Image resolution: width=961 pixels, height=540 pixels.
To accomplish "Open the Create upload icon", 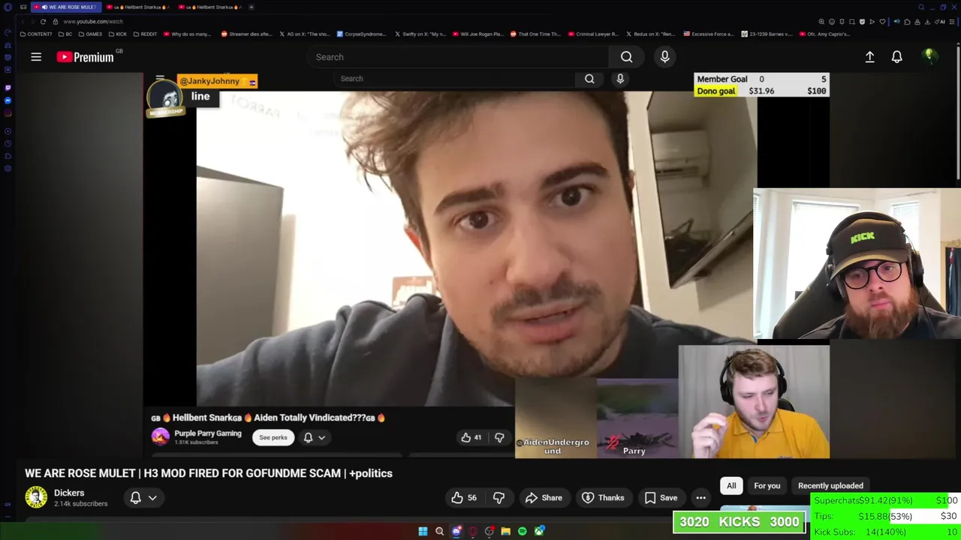I will (869, 57).
